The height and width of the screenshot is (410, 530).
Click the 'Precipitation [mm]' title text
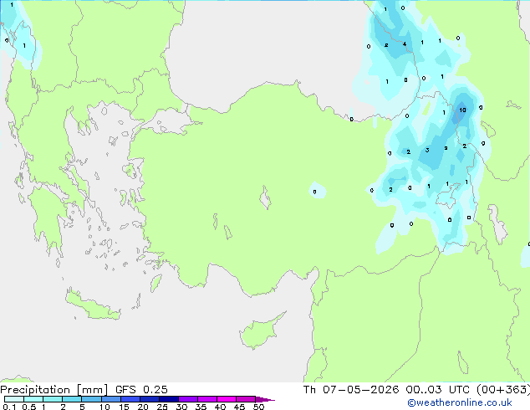point(54,390)
